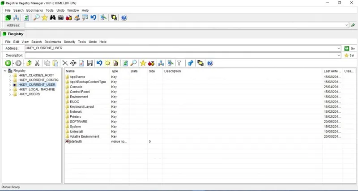
Task: Click the Up one level icon
Action: pyautogui.click(x=29, y=63)
